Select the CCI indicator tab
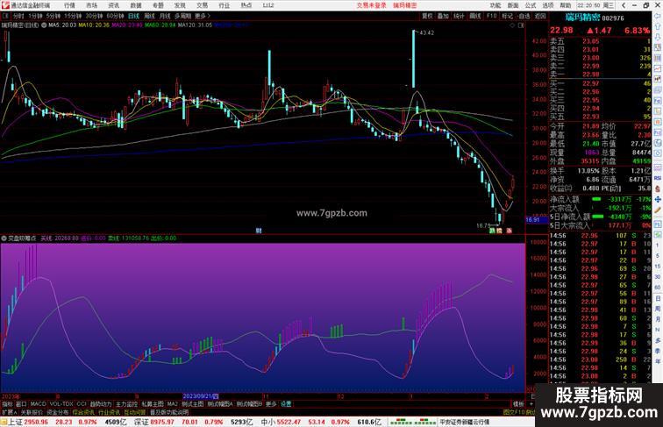Viewport: 663px width, 427px height. [82, 404]
